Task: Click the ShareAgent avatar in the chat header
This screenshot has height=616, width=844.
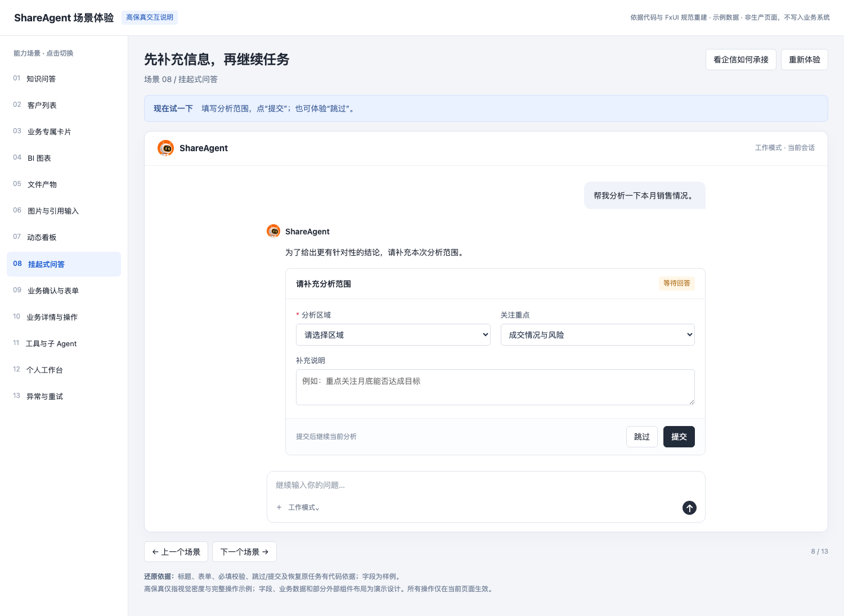Action: coord(165,148)
